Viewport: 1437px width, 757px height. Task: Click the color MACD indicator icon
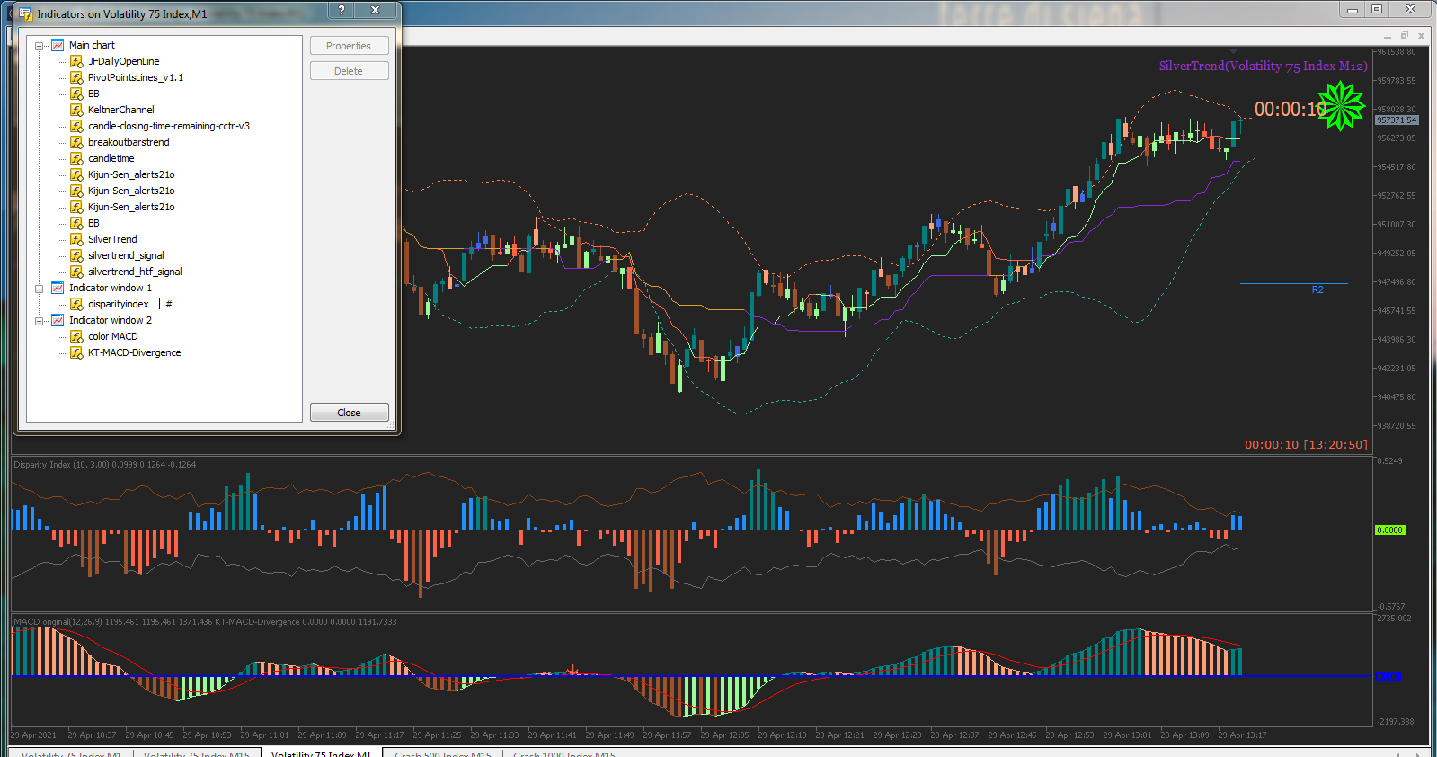(x=76, y=336)
